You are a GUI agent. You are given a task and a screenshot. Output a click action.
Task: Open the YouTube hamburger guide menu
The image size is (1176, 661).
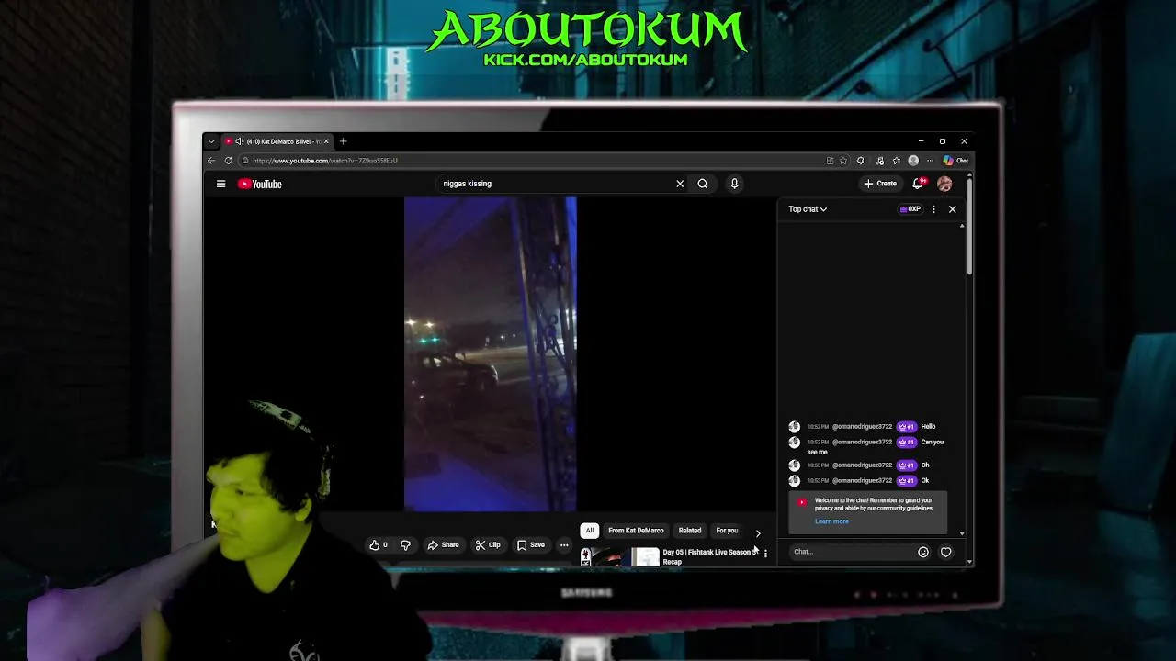[220, 184]
